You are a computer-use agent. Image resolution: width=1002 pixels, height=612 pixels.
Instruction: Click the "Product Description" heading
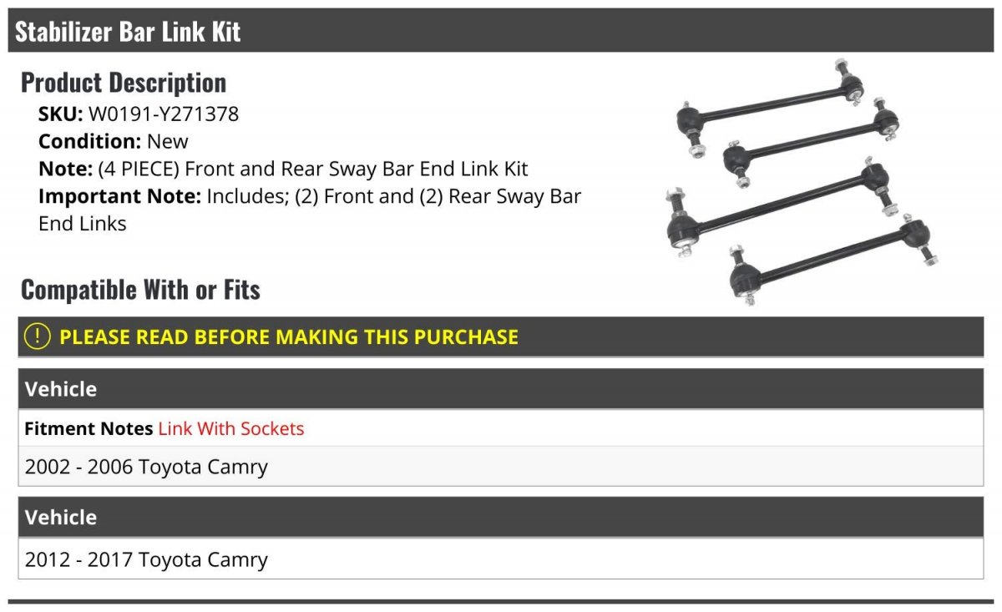[124, 83]
